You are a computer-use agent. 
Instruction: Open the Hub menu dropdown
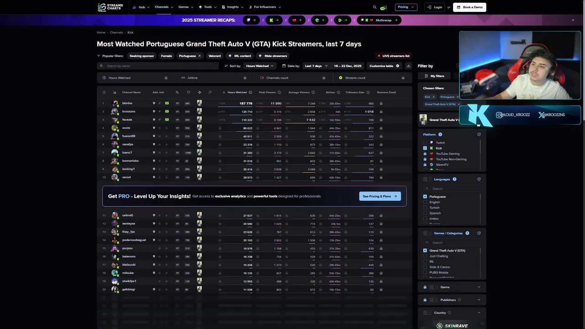click(x=141, y=7)
